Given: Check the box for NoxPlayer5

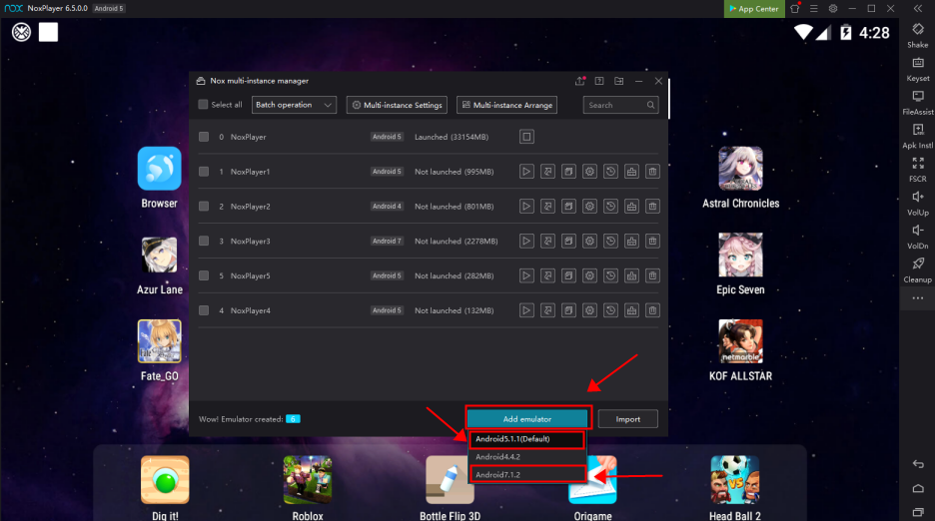Looking at the screenshot, I should pyautogui.click(x=204, y=275).
